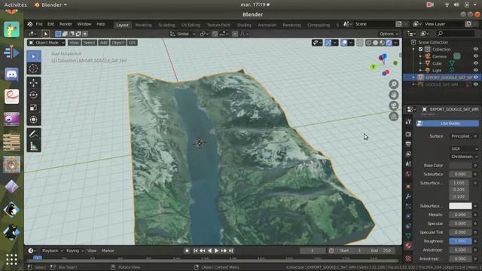Open the Object properties tab

[408, 187]
